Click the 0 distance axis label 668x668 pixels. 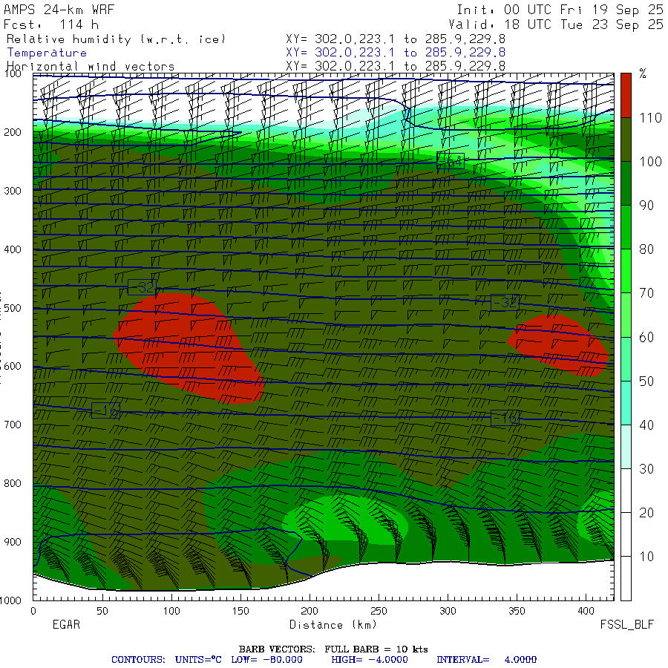click(x=33, y=611)
